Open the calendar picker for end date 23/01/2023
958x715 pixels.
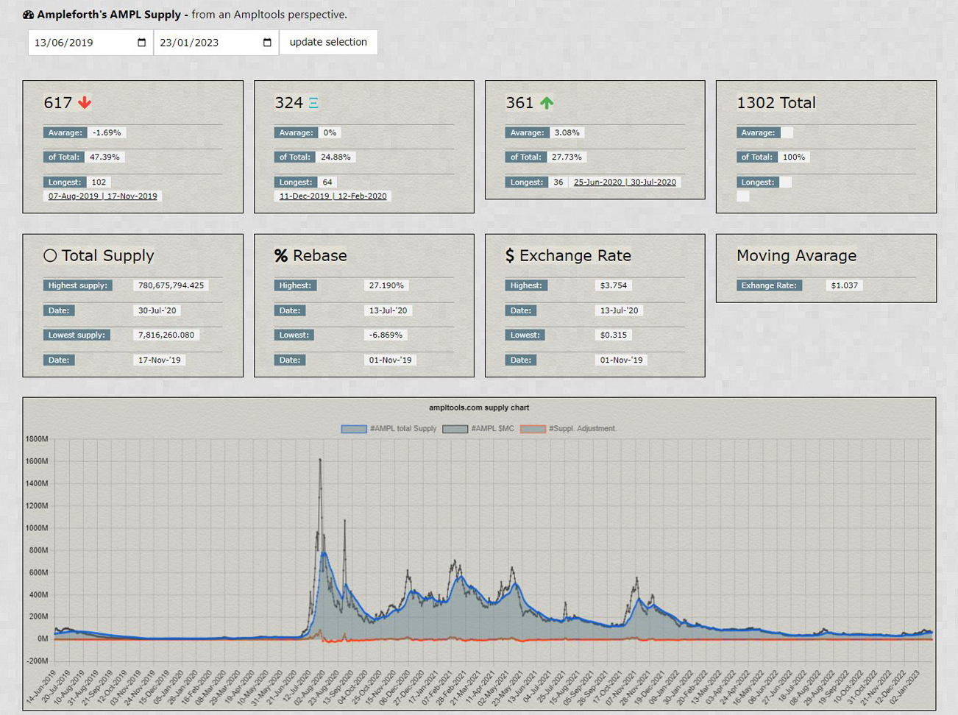[x=267, y=43]
